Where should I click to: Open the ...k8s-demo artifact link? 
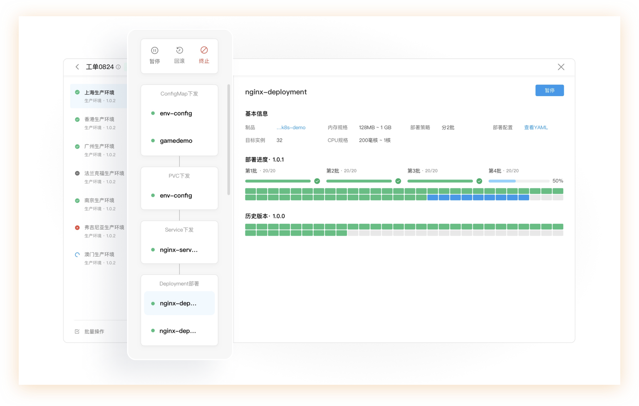click(291, 128)
